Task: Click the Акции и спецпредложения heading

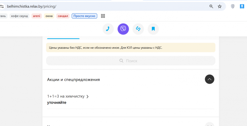Action: (73, 80)
